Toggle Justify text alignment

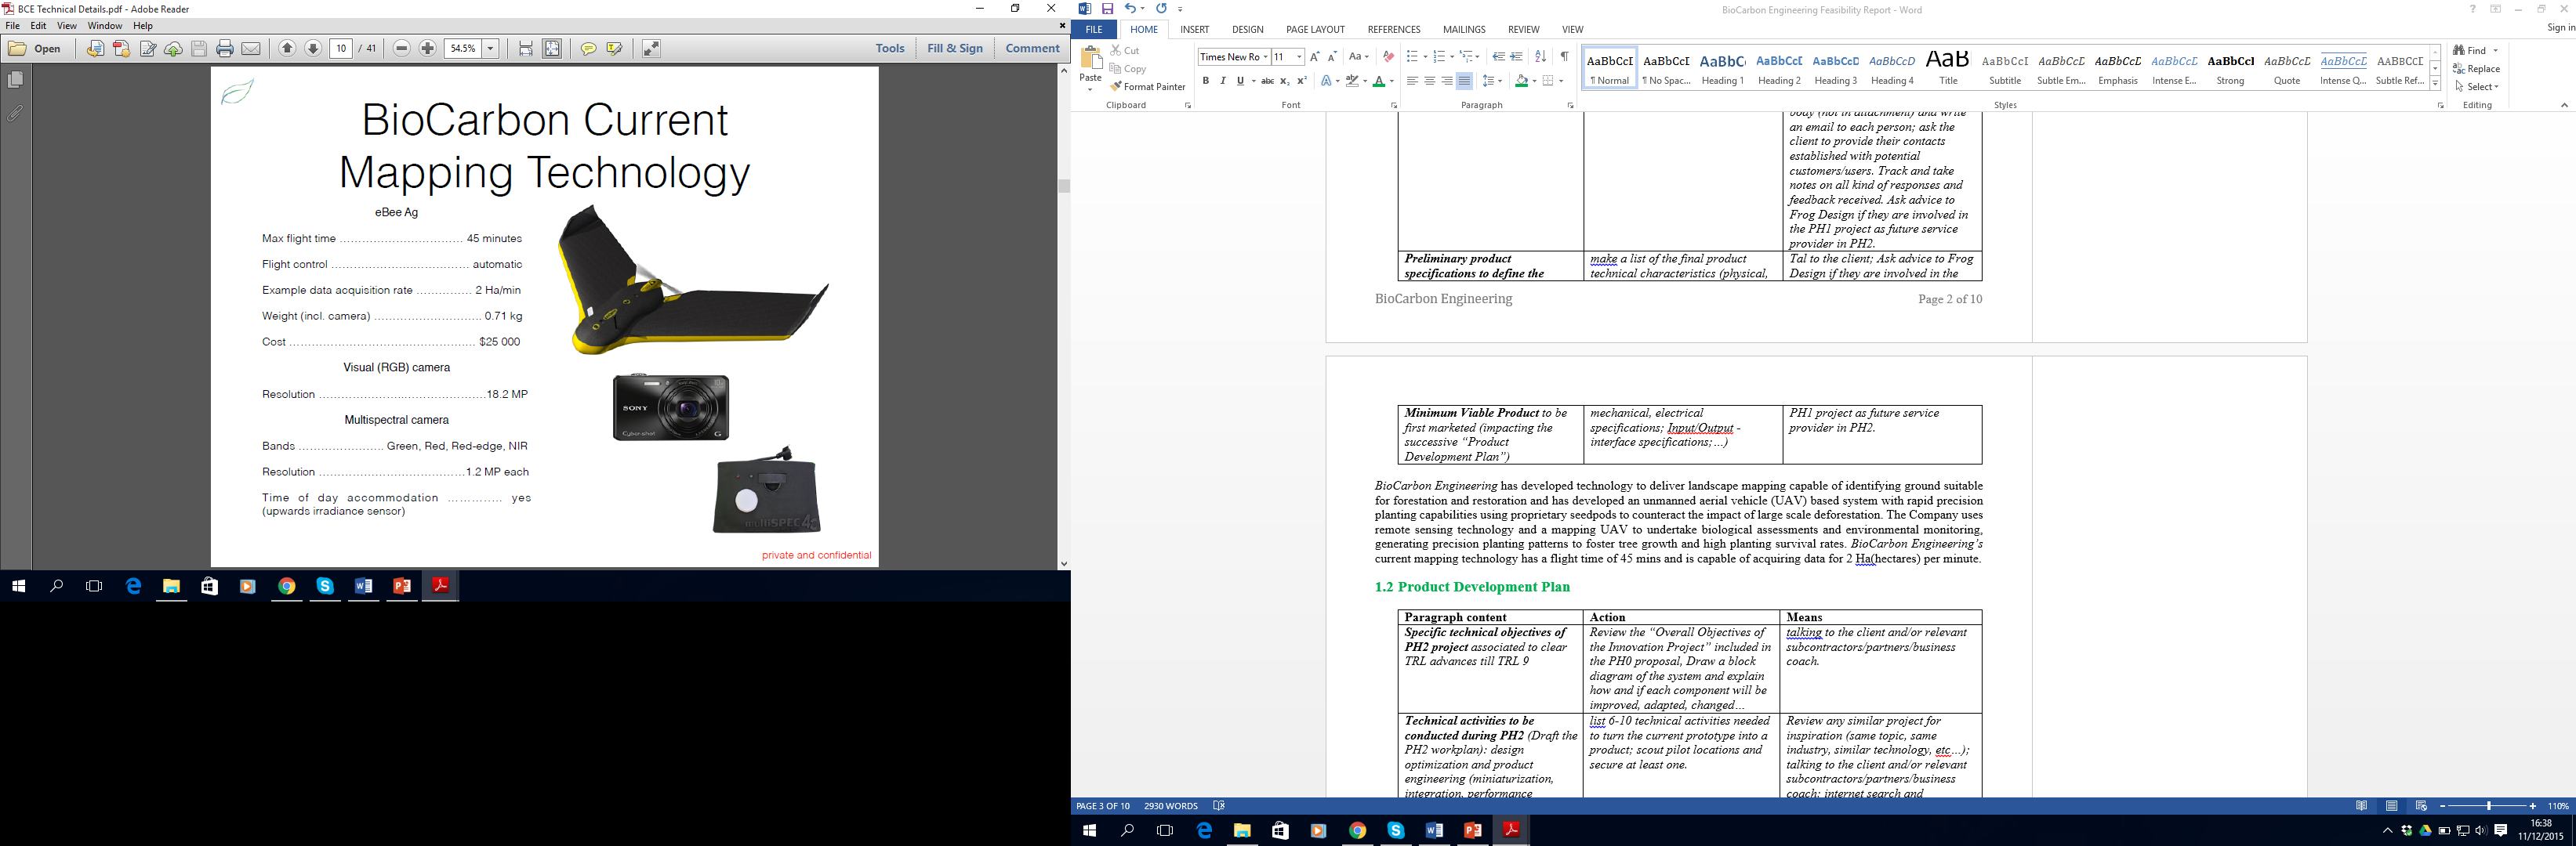1464,81
